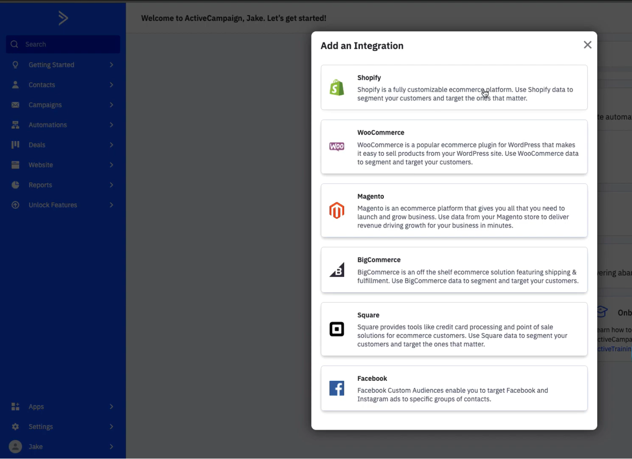Screen dimensions: 632x459
Task: Expand the Reports chevron
Action: coord(111,185)
